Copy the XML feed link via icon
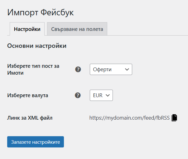 (x=175, y=118)
